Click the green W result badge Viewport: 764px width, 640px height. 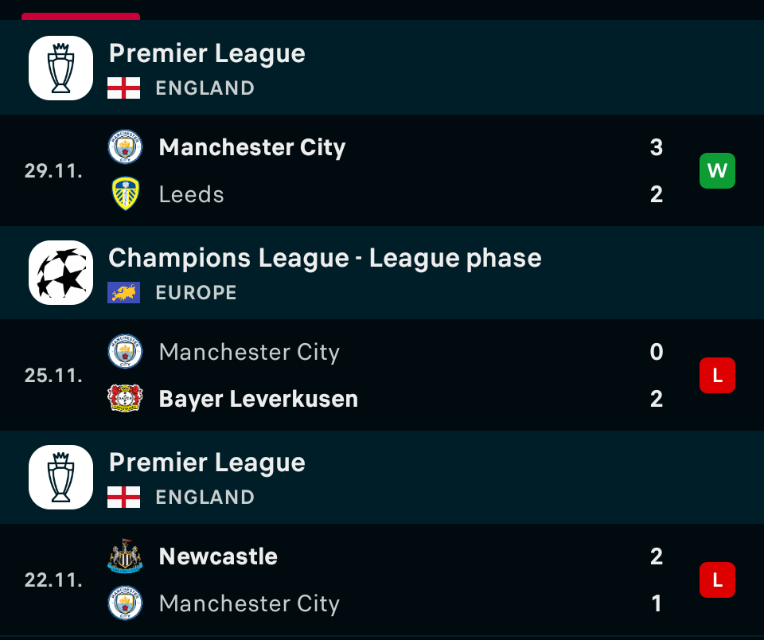pyautogui.click(x=717, y=170)
